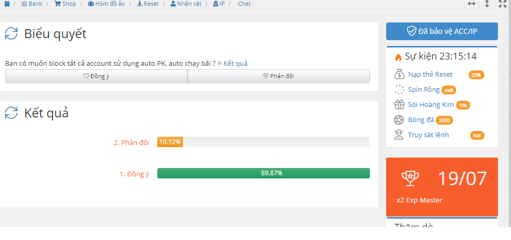The width and height of the screenshot is (511, 240).
Task: Vote with the Phản đối button
Action: coord(278,76)
